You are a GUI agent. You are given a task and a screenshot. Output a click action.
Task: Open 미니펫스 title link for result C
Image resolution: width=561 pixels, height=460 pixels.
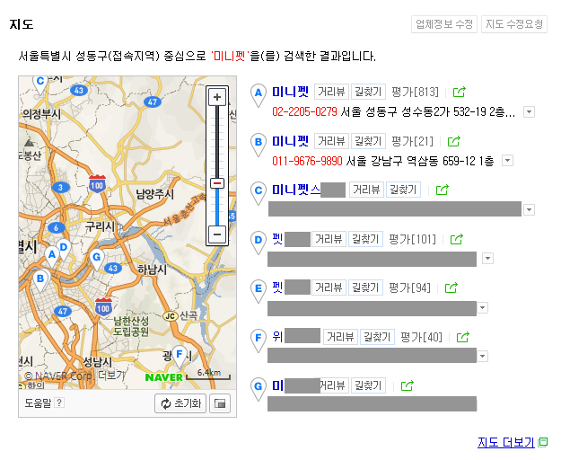296,190
